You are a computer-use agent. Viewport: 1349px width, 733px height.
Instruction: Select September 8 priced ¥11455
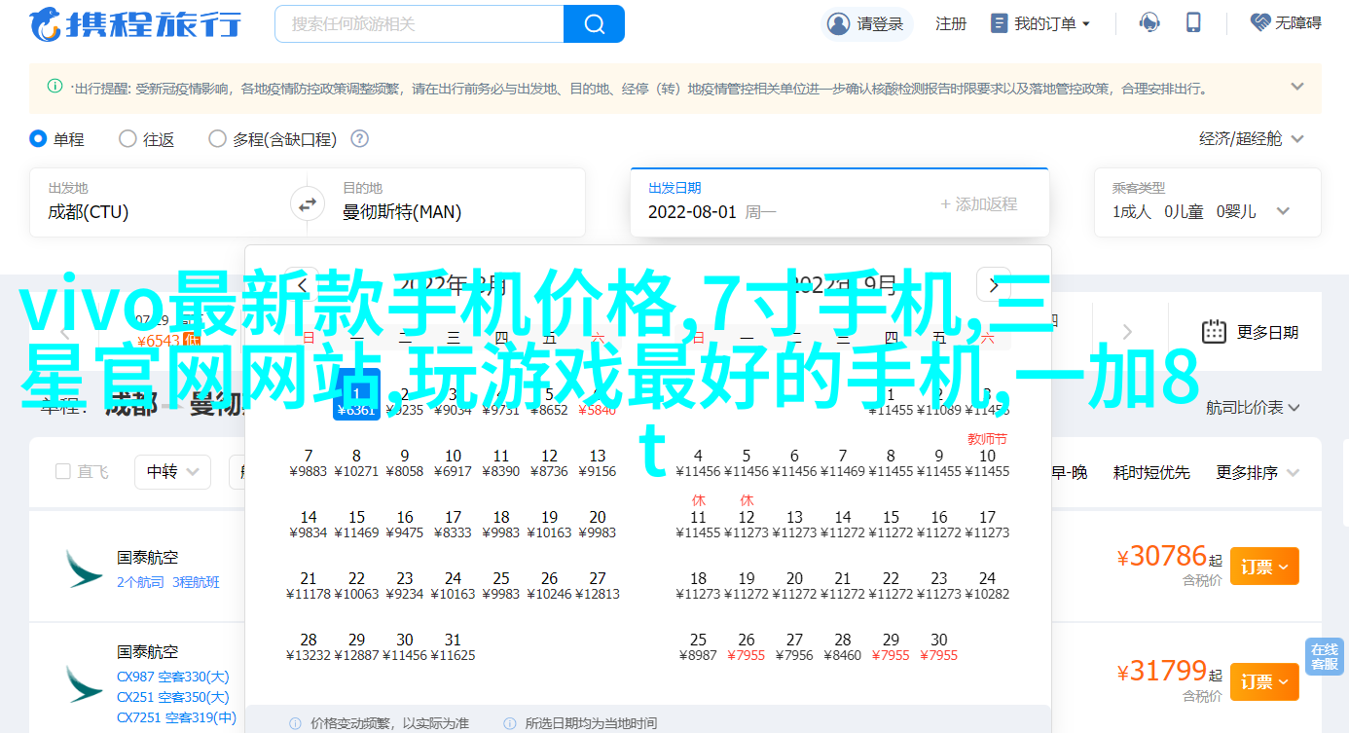[891, 462]
